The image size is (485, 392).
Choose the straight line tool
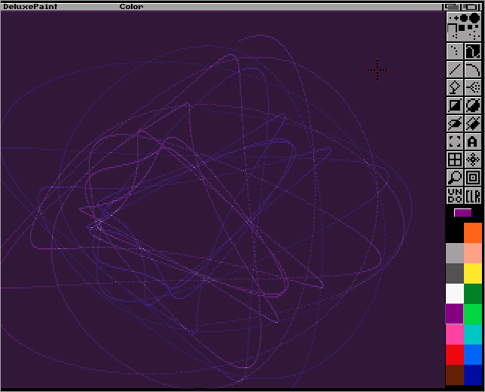coord(455,69)
